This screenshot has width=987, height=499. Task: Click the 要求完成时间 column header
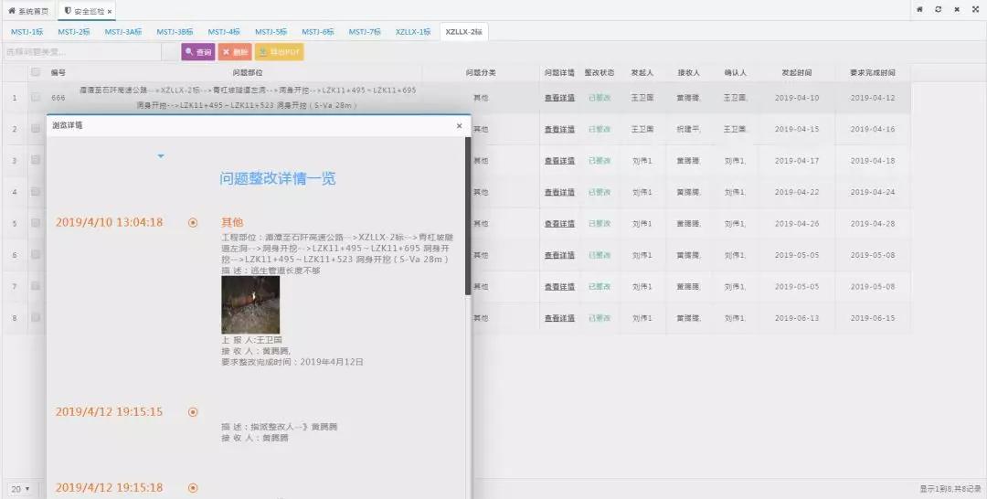(873, 72)
